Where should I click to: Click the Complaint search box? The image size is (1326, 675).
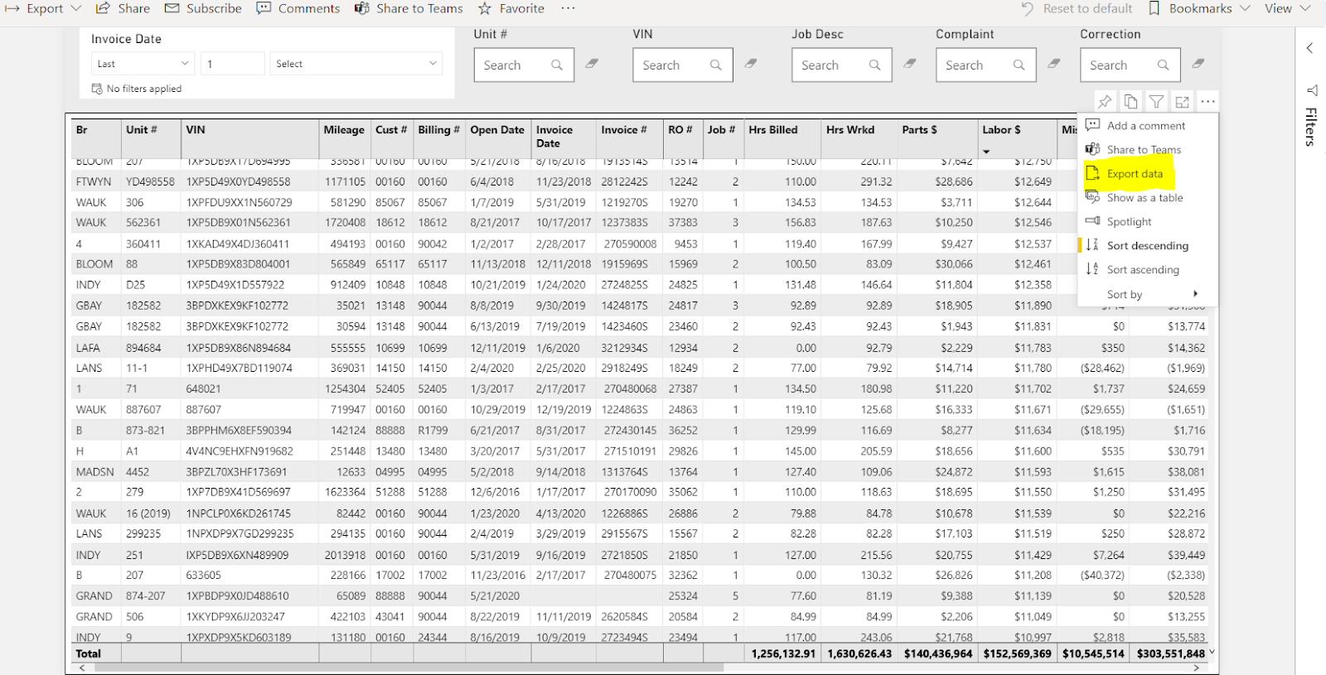(x=986, y=65)
